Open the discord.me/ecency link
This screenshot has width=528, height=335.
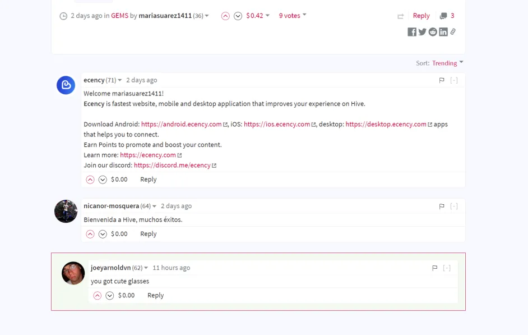(x=172, y=166)
